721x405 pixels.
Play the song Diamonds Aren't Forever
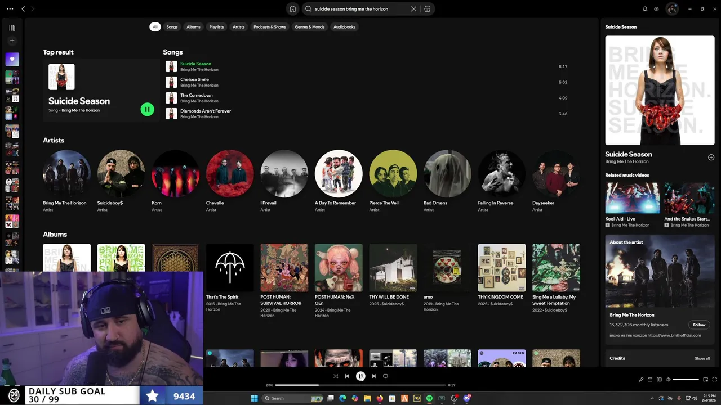point(366,114)
